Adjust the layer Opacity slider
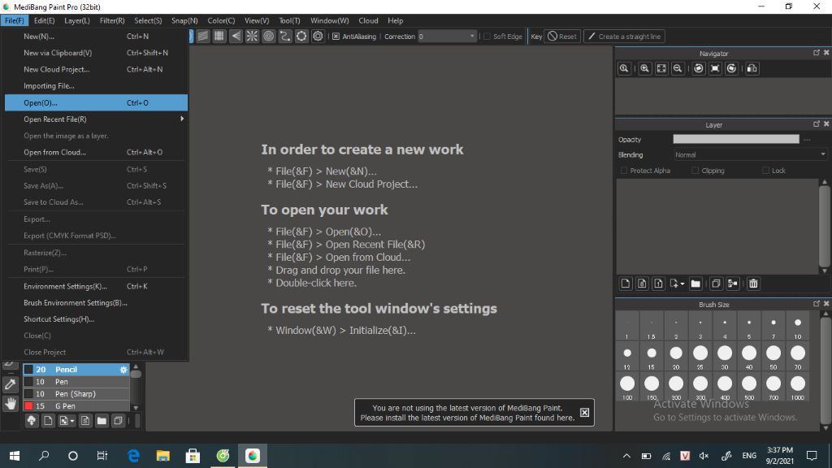 [736, 139]
